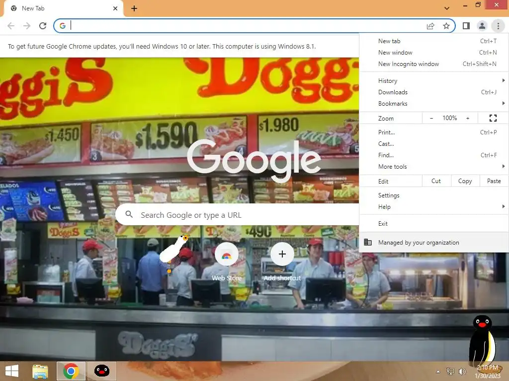Click the organization building icon in the menu
This screenshot has height=381, width=509.
[x=368, y=242]
